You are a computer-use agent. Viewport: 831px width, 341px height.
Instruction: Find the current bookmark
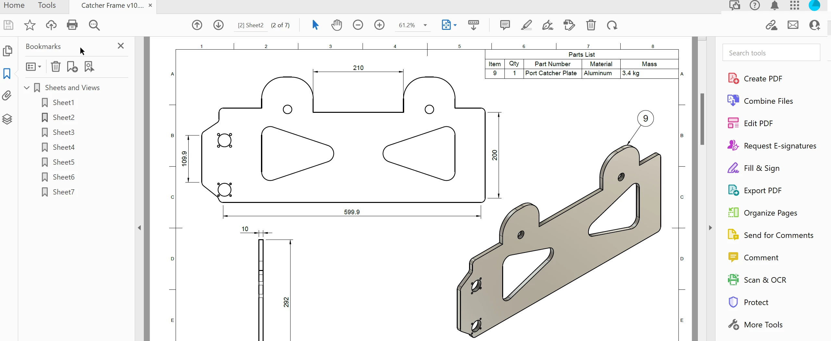point(89,66)
